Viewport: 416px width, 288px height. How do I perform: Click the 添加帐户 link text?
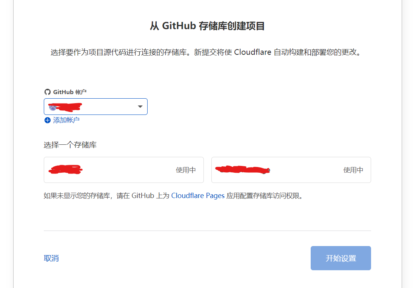(x=66, y=120)
